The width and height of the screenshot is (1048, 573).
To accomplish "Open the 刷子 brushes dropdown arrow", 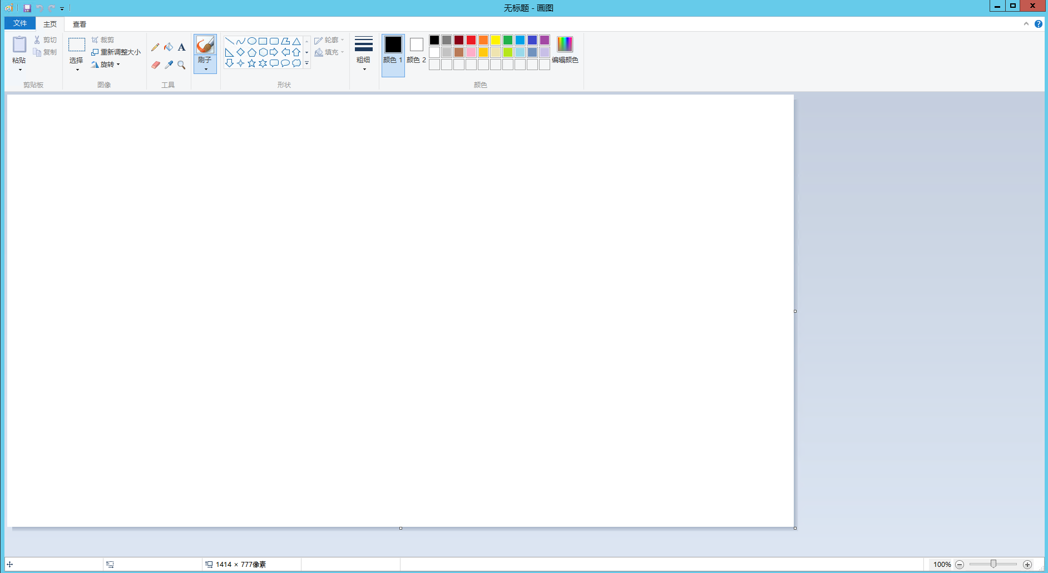I will click(x=205, y=69).
